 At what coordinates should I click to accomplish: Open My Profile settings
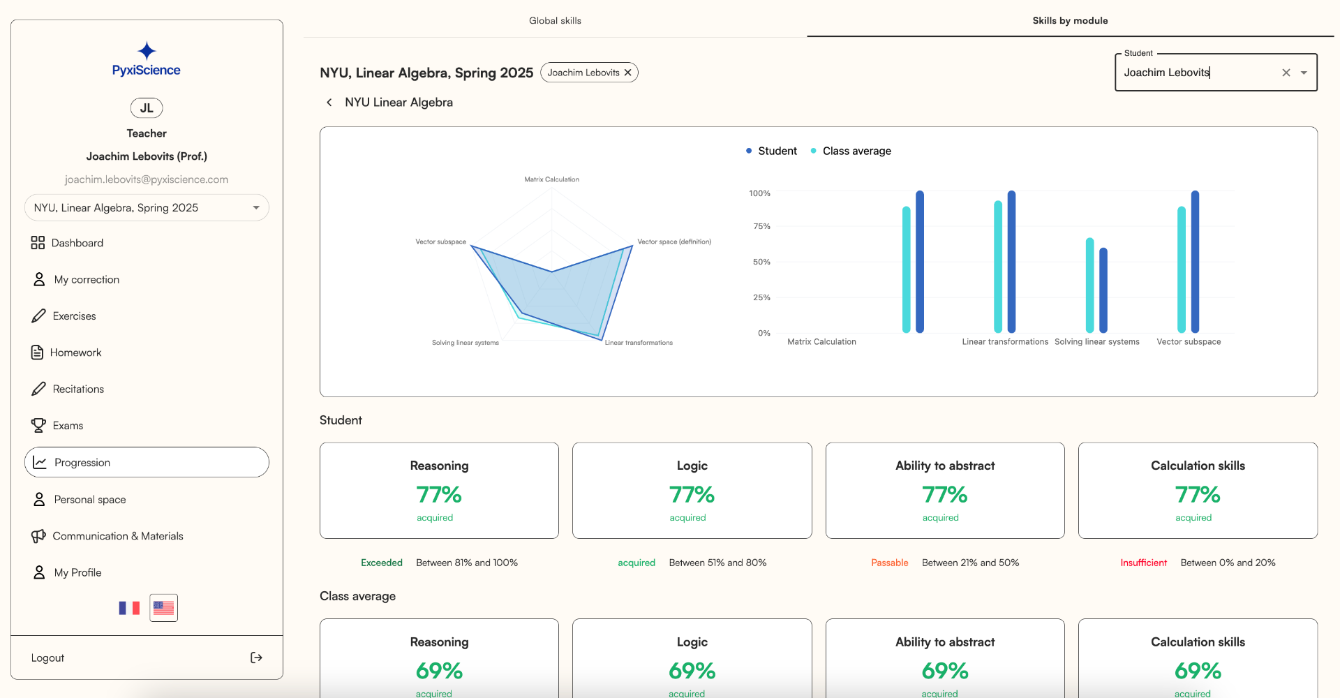[x=77, y=572]
